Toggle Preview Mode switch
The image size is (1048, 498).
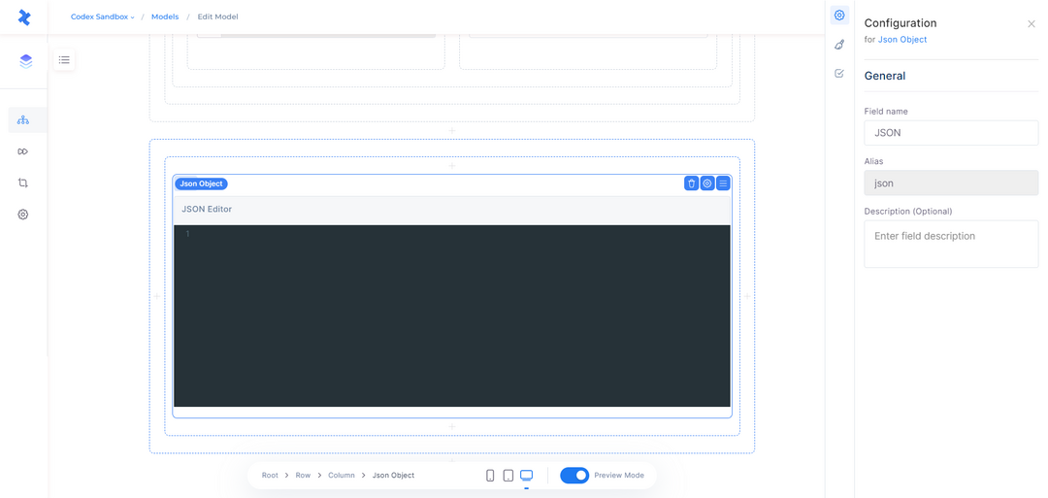coord(574,476)
